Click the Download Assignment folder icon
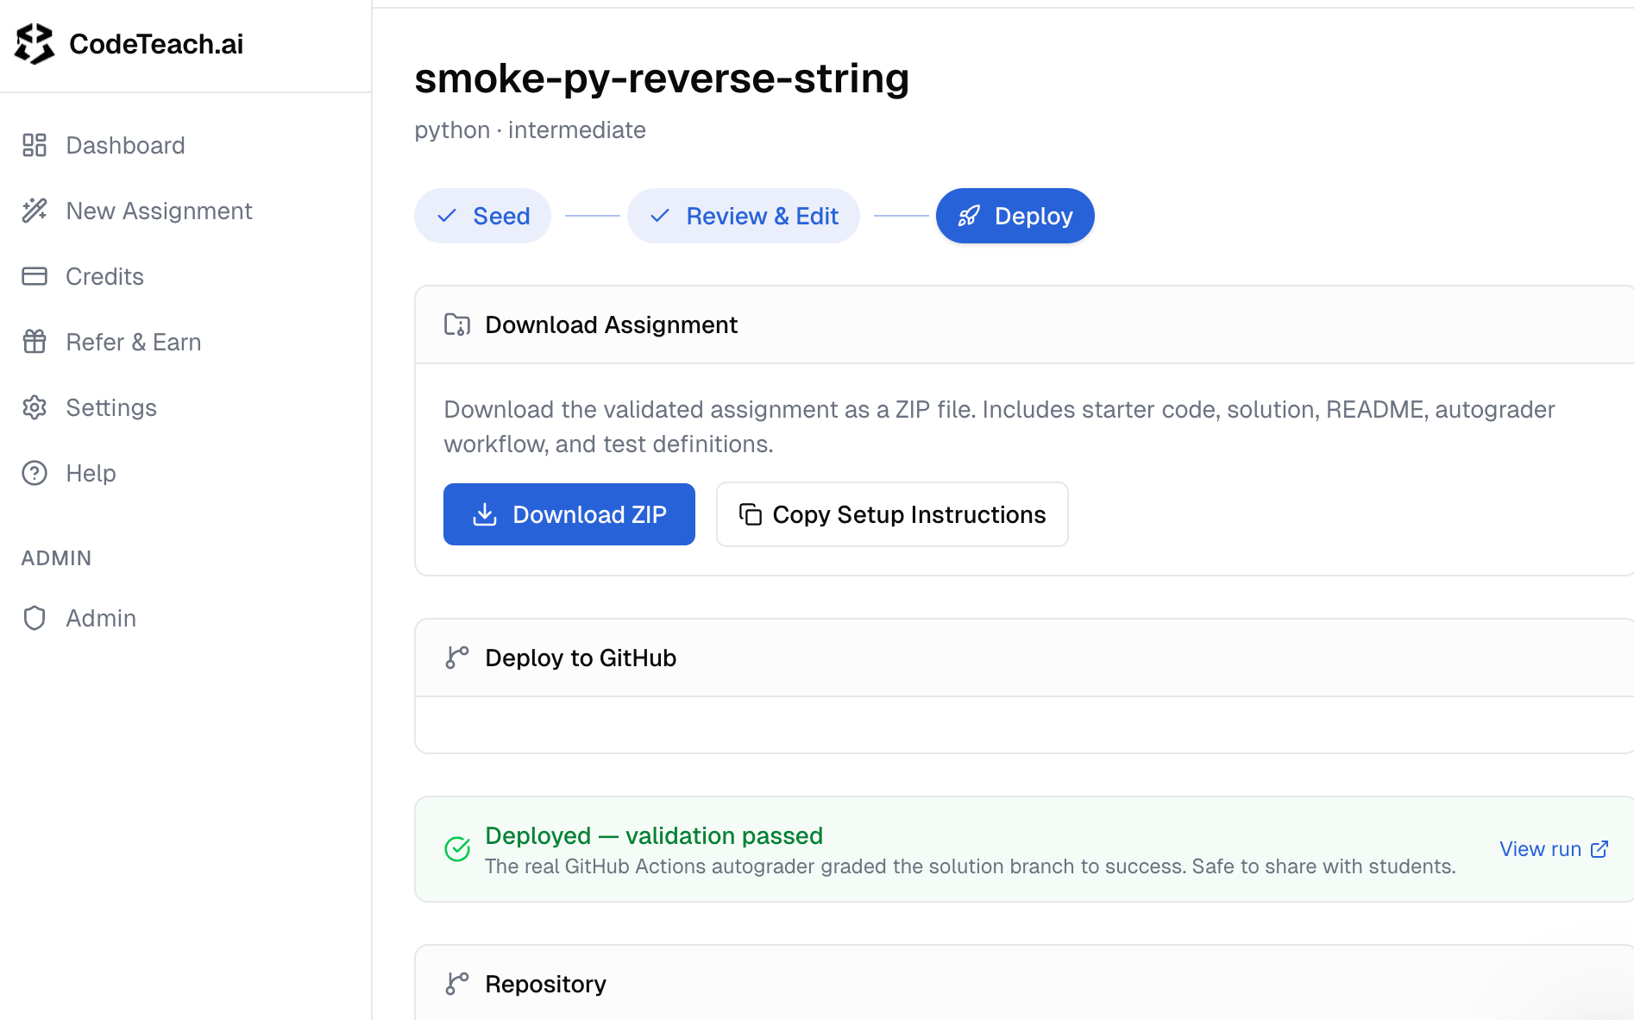The width and height of the screenshot is (1634, 1020). [x=457, y=324]
